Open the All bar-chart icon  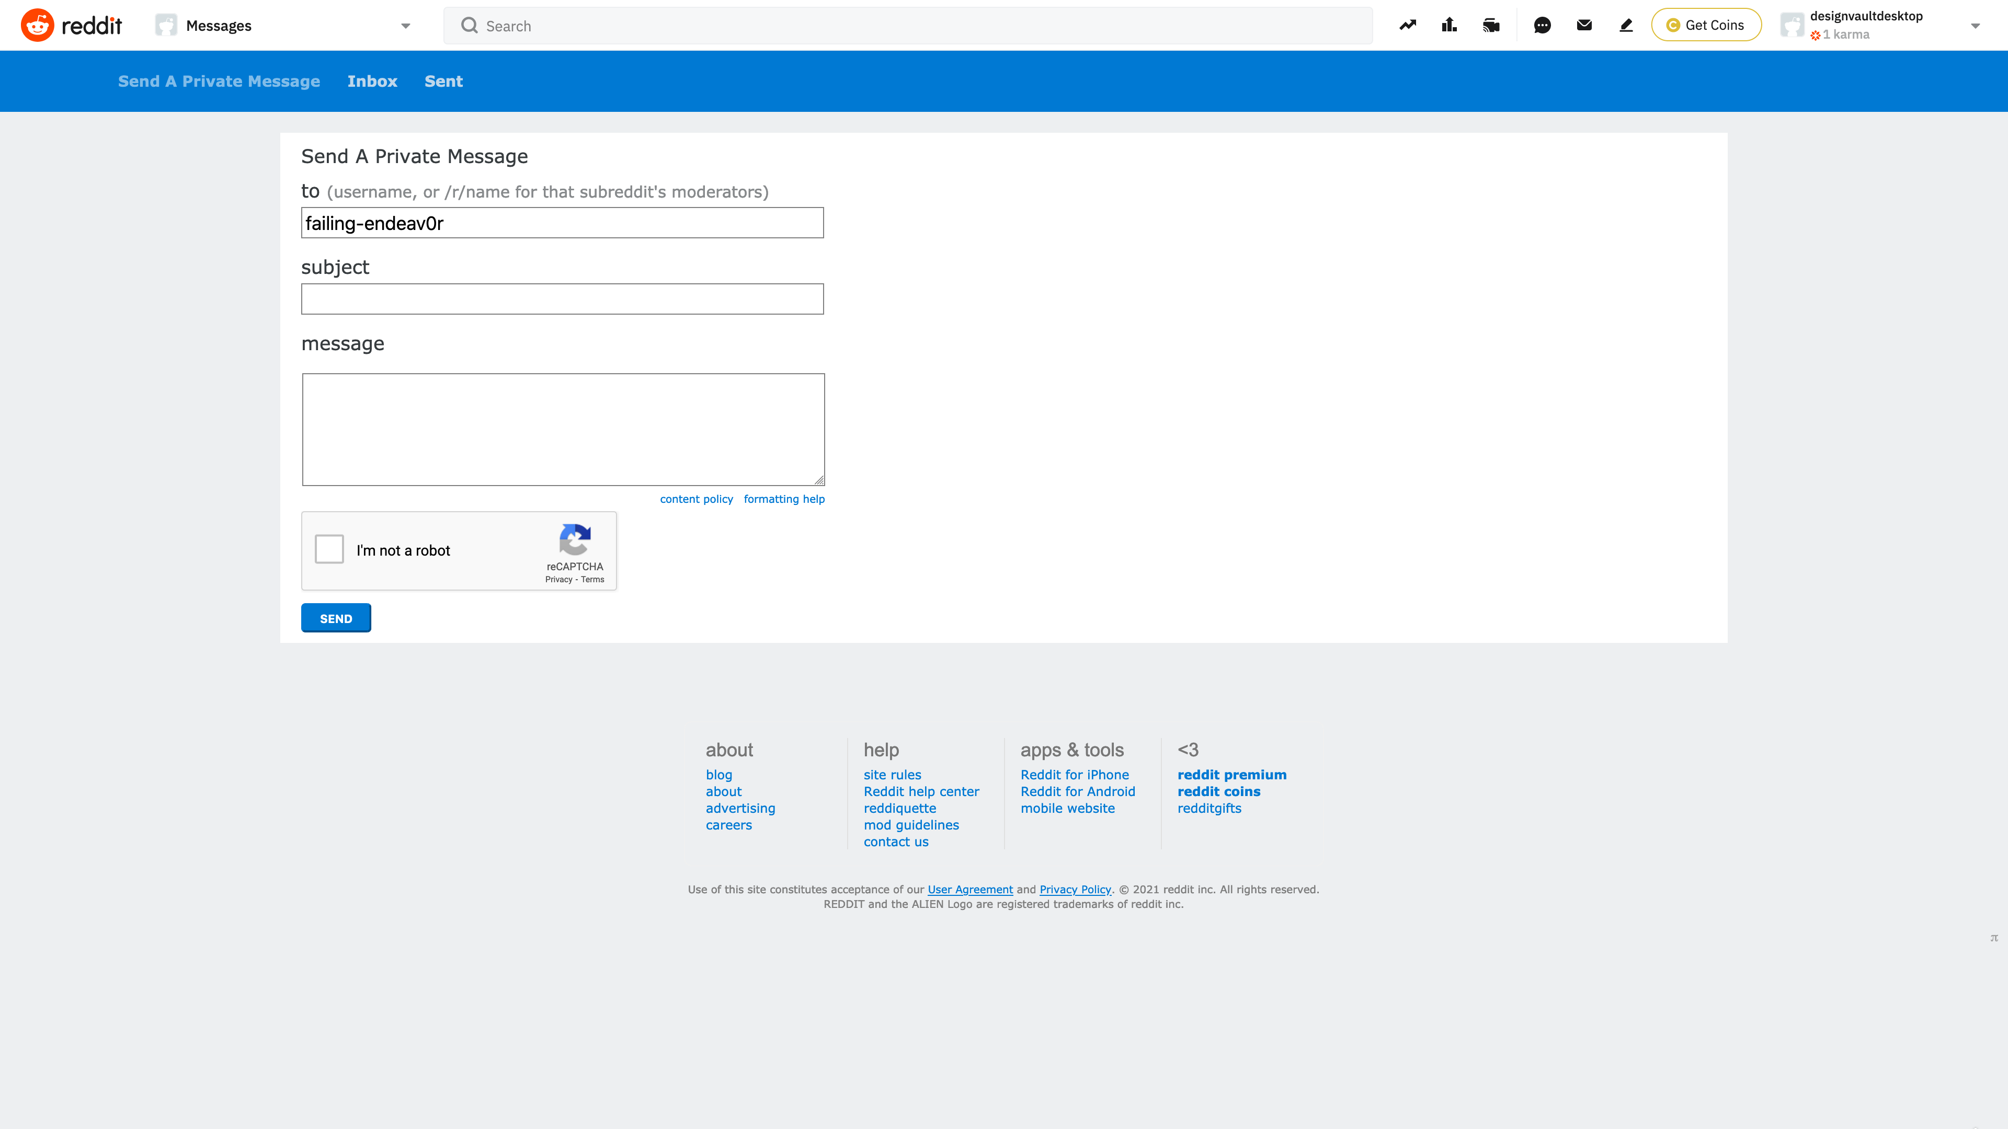[x=1449, y=25]
